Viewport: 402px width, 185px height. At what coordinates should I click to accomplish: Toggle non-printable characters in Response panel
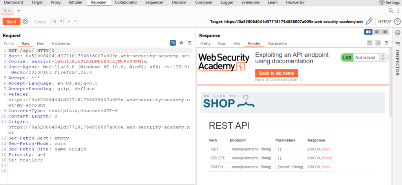point(378,43)
